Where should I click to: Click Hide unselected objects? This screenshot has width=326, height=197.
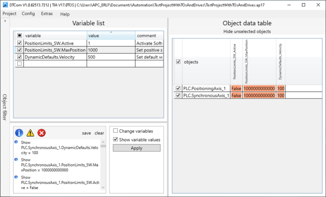247,32
